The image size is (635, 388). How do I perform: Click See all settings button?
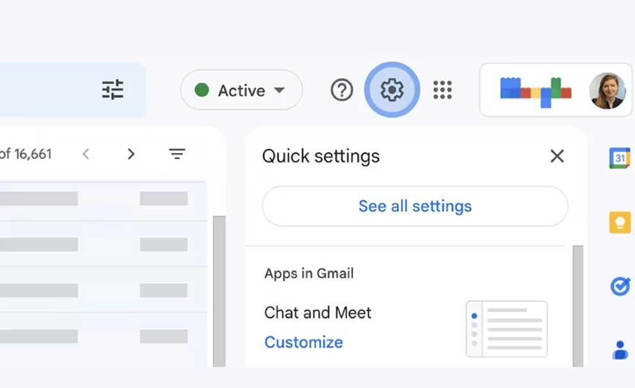coord(415,206)
